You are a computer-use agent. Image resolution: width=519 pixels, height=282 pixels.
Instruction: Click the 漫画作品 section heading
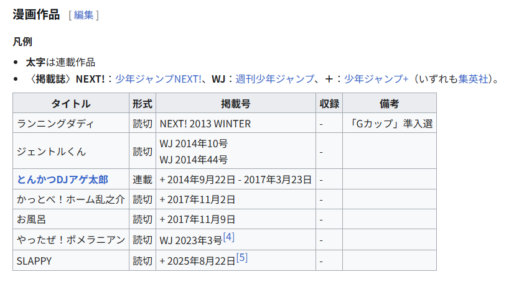click(36, 14)
